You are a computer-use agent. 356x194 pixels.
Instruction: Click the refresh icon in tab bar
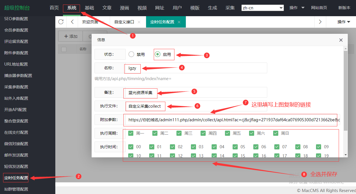(61, 22)
